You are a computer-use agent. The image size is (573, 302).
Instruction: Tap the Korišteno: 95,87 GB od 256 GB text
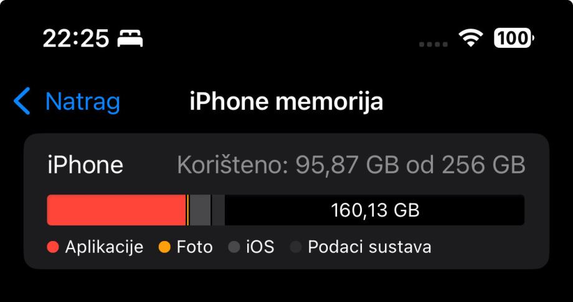point(351,165)
